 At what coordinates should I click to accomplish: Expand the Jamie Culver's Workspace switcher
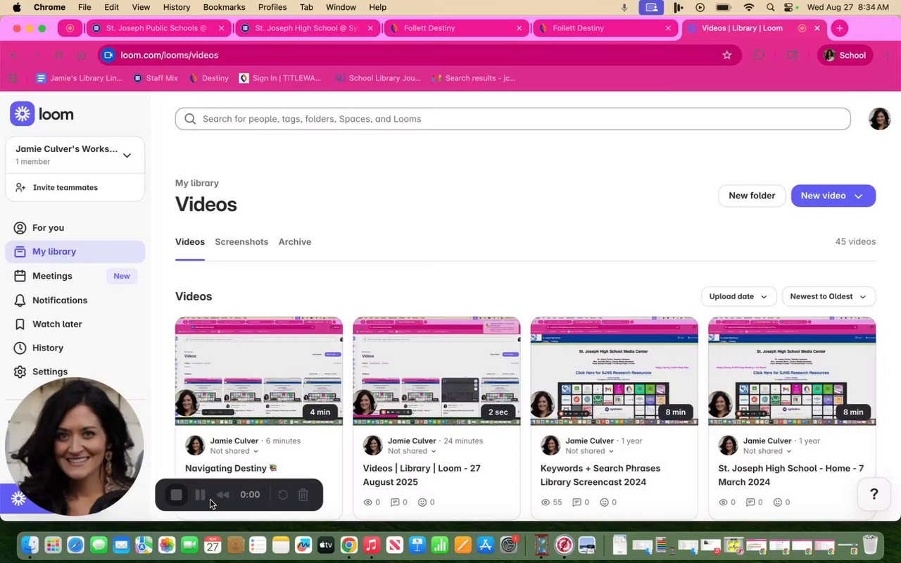coord(75,155)
